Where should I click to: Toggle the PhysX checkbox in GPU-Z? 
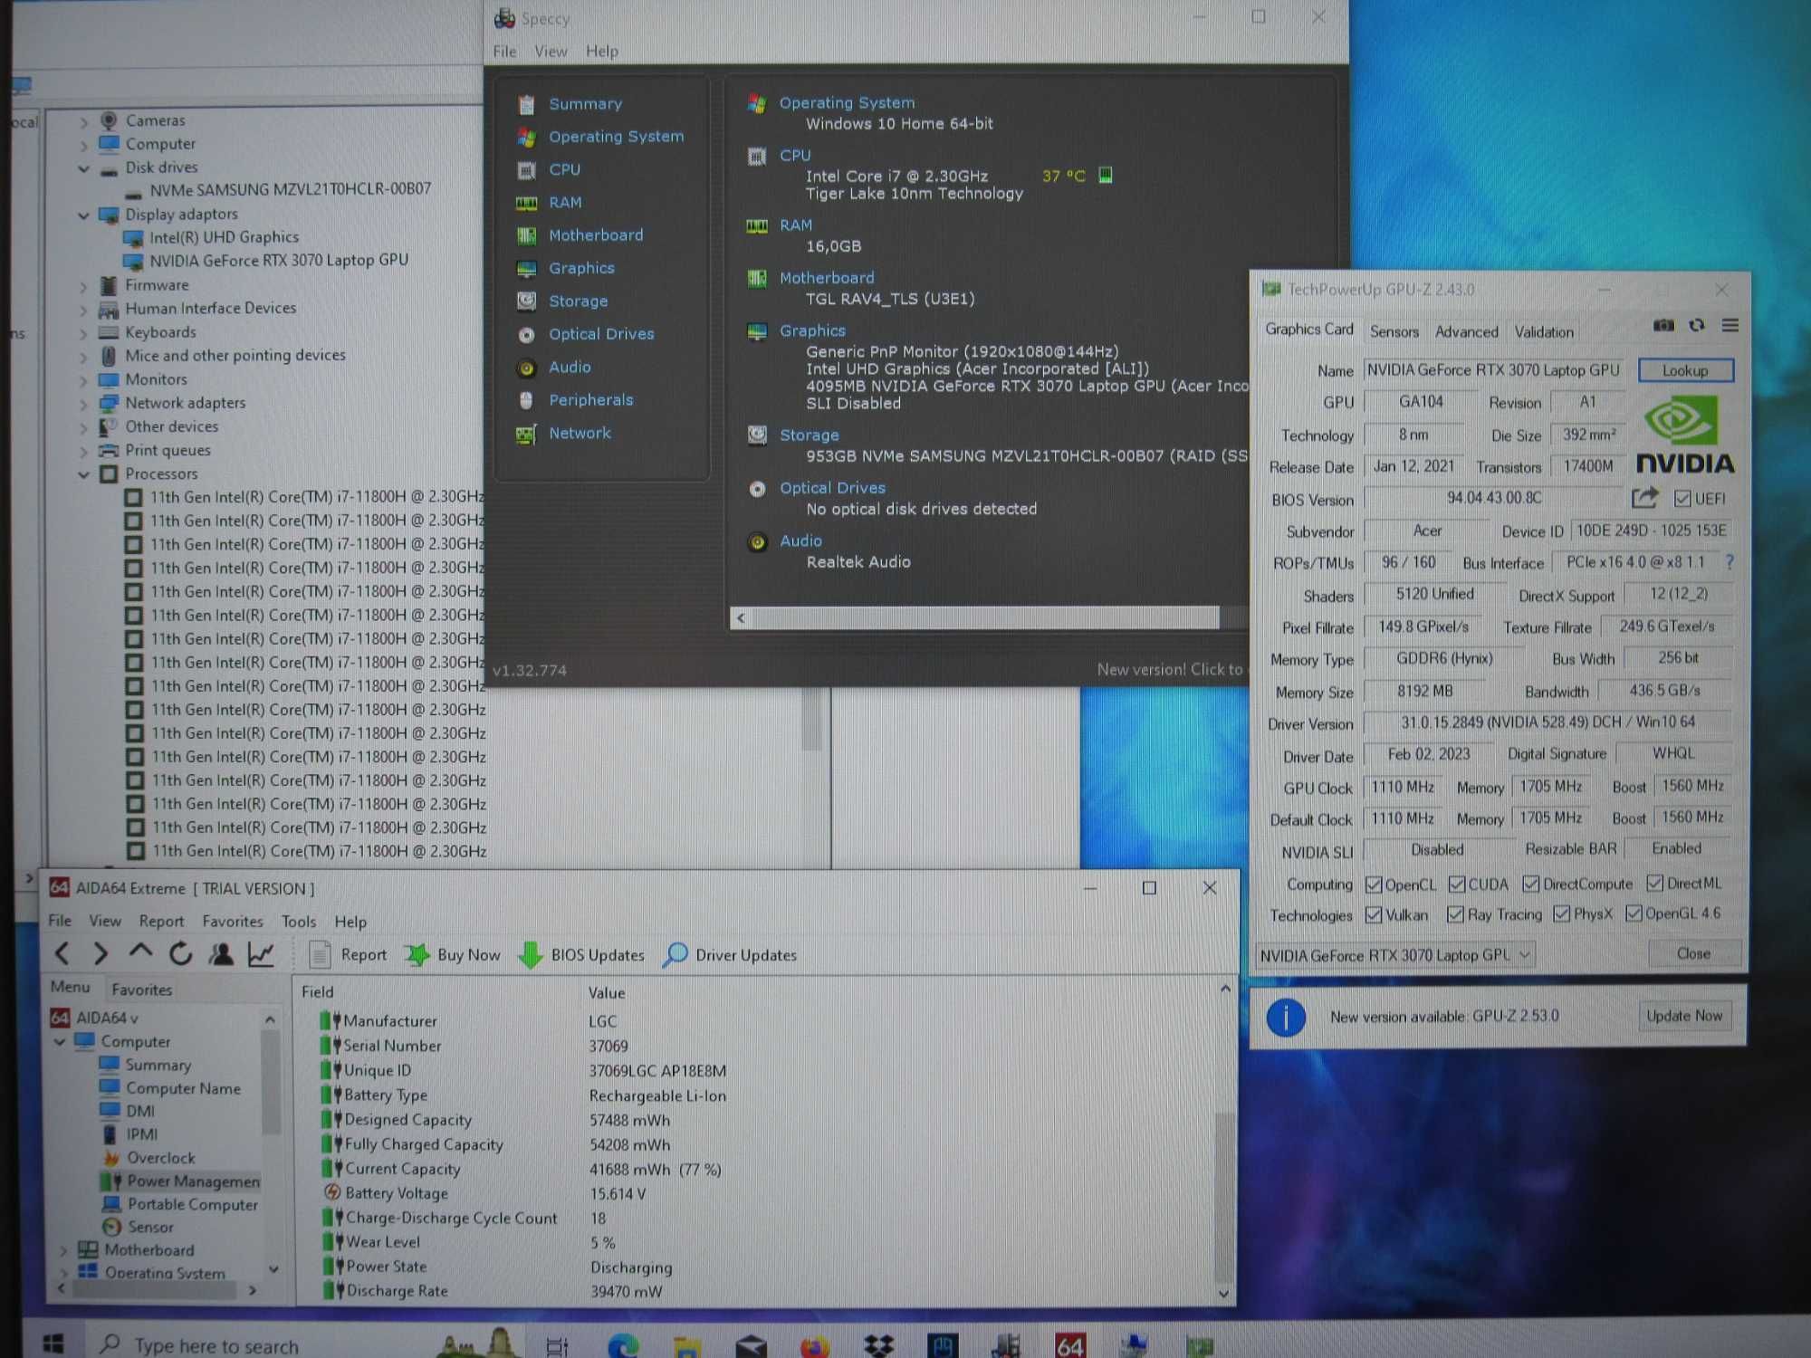(x=1561, y=913)
